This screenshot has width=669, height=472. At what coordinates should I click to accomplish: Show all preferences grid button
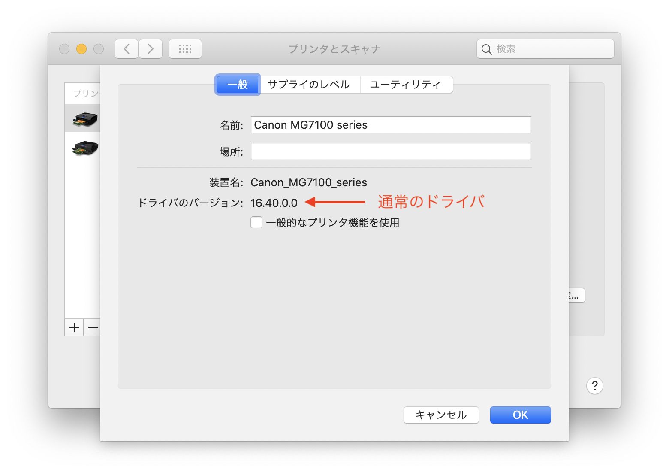[185, 49]
